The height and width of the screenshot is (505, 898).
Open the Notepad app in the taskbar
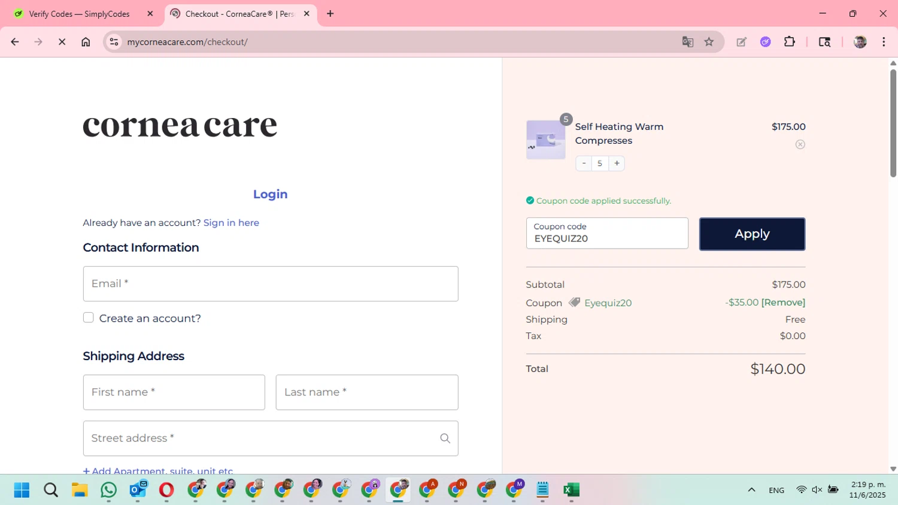click(542, 490)
